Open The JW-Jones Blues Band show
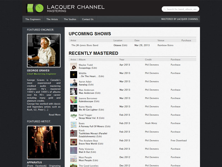 coord(85,45)
